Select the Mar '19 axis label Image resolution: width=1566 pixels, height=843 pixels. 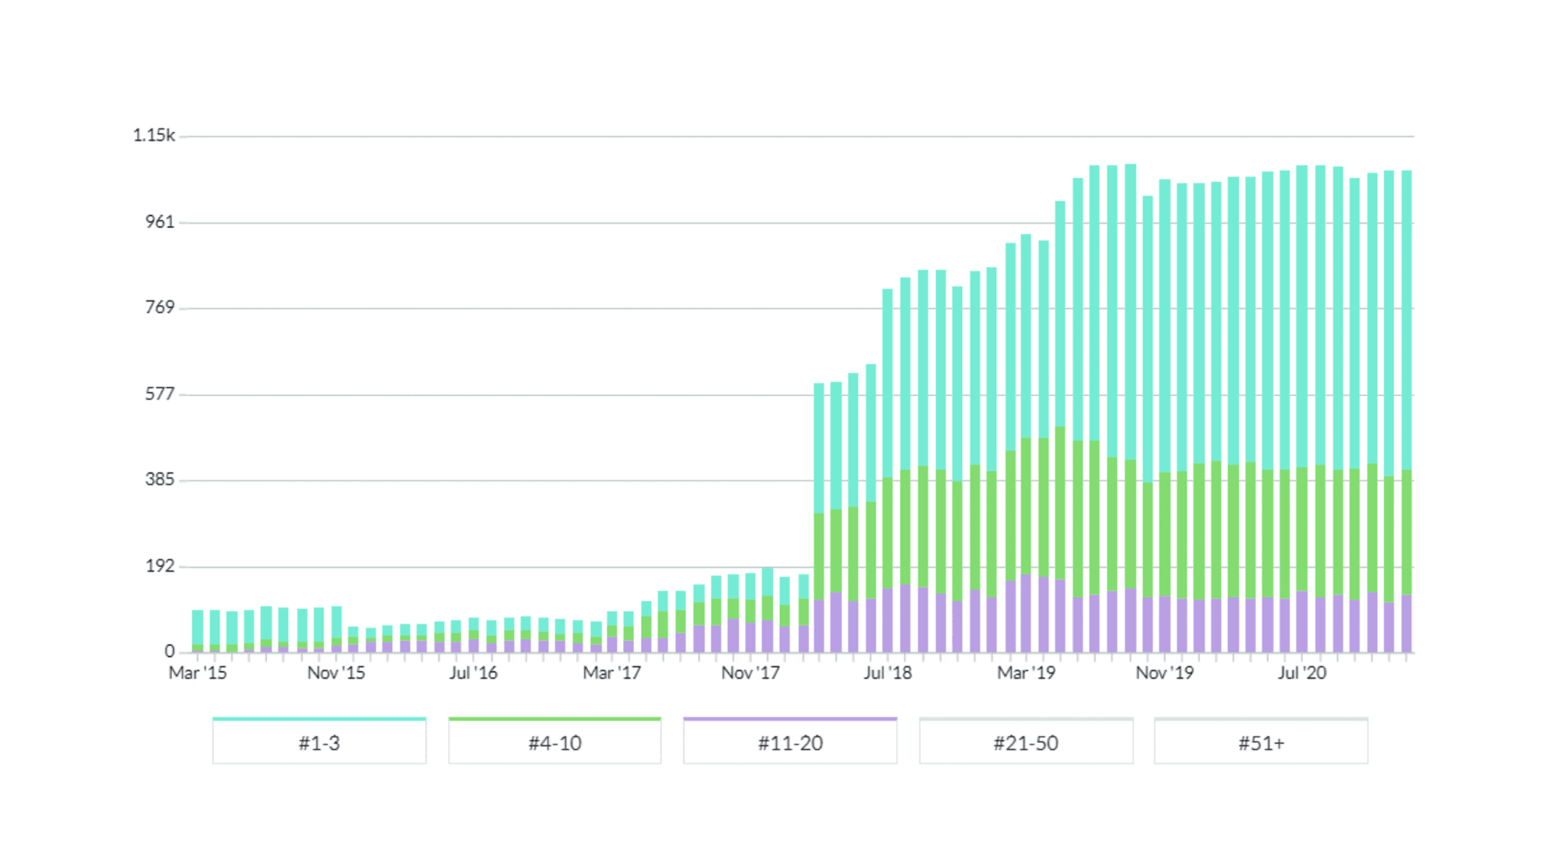click(1025, 673)
